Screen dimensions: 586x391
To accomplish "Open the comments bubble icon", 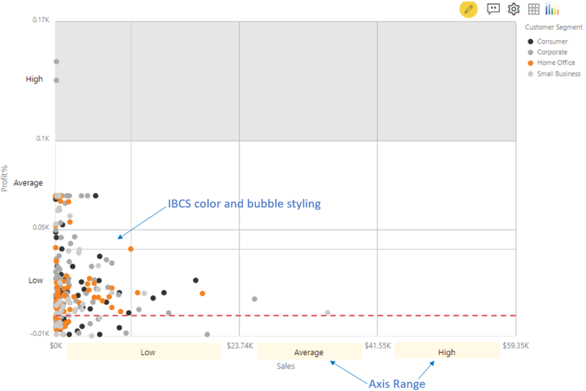I will click(493, 9).
